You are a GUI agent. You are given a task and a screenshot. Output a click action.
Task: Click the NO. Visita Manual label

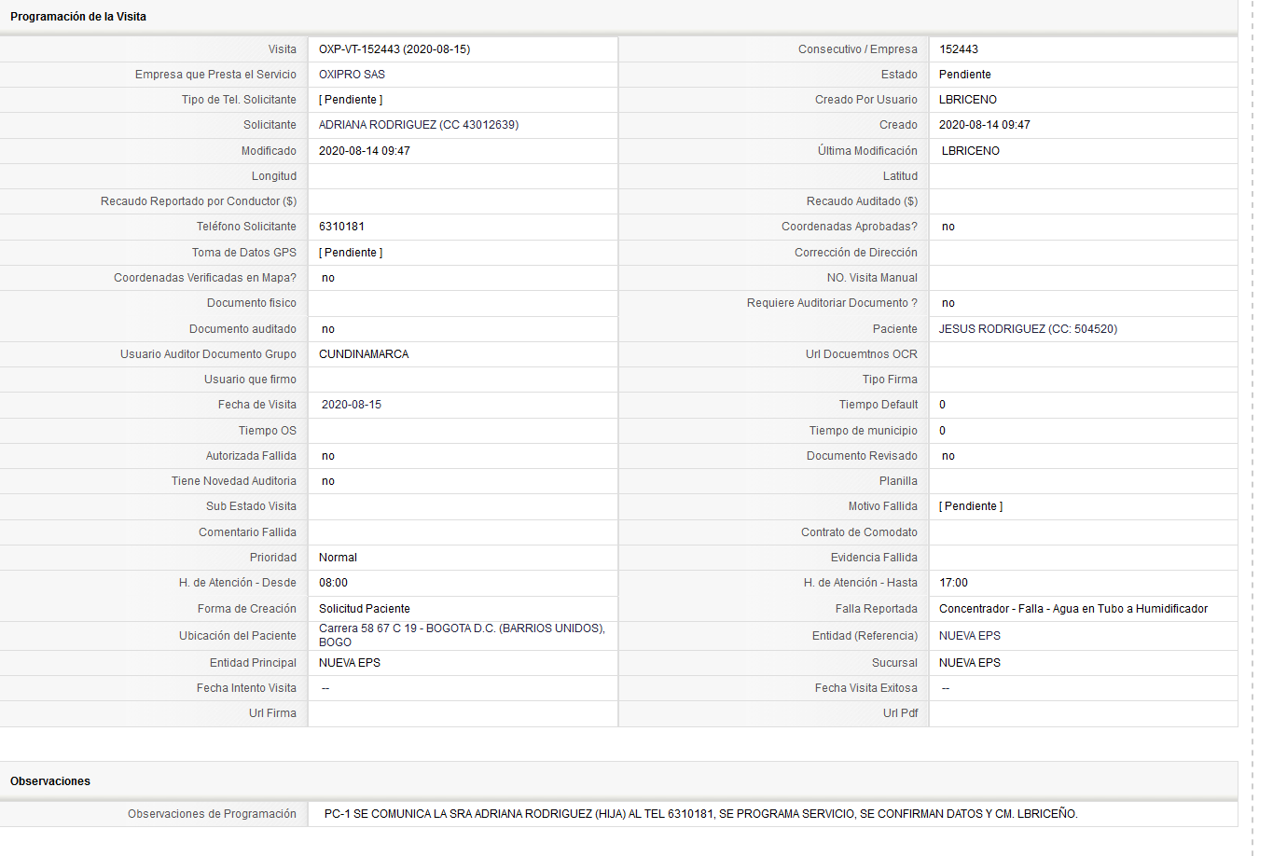(x=872, y=278)
